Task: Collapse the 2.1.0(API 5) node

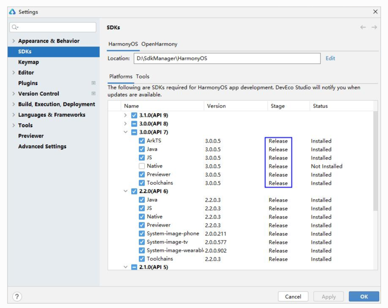Action: (x=125, y=267)
